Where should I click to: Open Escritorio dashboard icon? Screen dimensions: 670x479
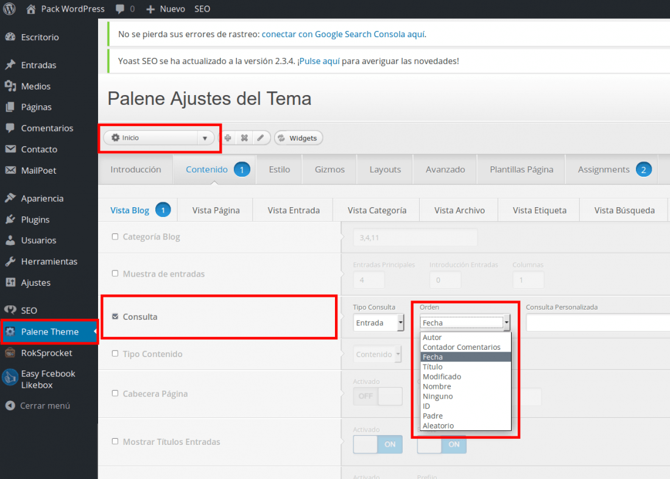(10, 37)
